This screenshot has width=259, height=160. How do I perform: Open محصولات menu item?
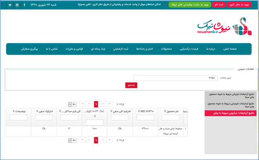166,49
